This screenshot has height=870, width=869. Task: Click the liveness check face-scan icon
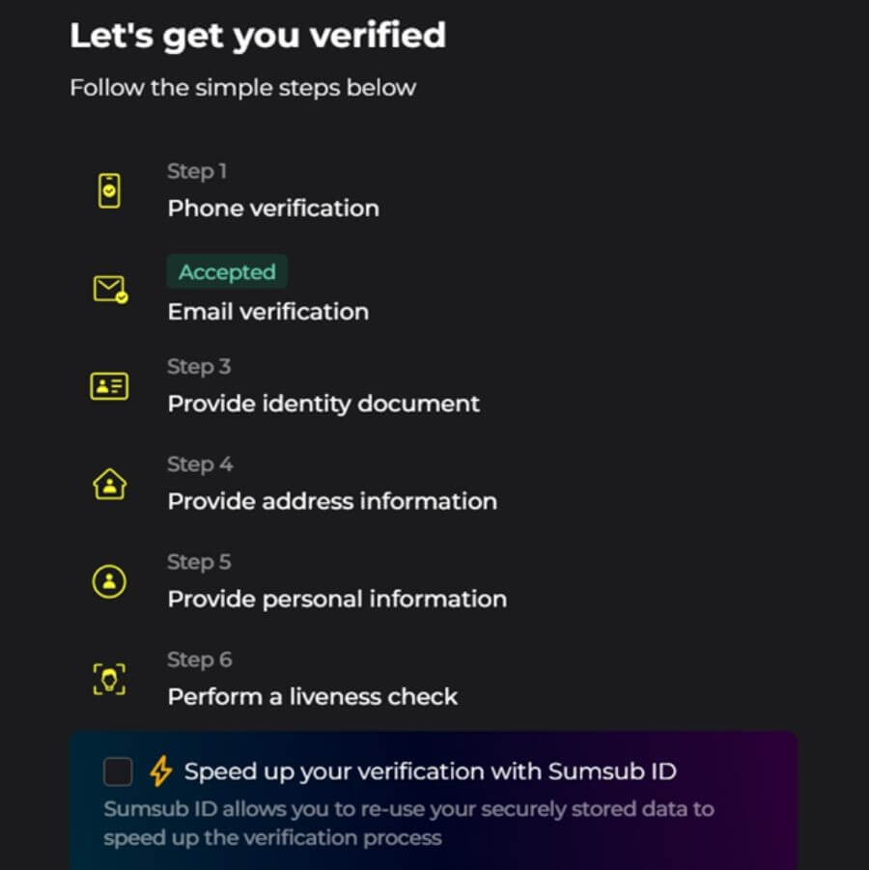(x=109, y=678)
